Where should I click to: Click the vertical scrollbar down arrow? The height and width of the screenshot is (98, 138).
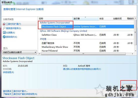tap(135, 51)
